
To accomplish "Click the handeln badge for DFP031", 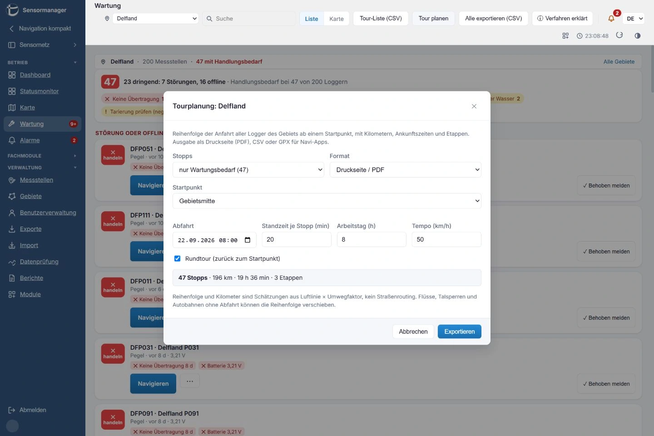I will point(113,354).
